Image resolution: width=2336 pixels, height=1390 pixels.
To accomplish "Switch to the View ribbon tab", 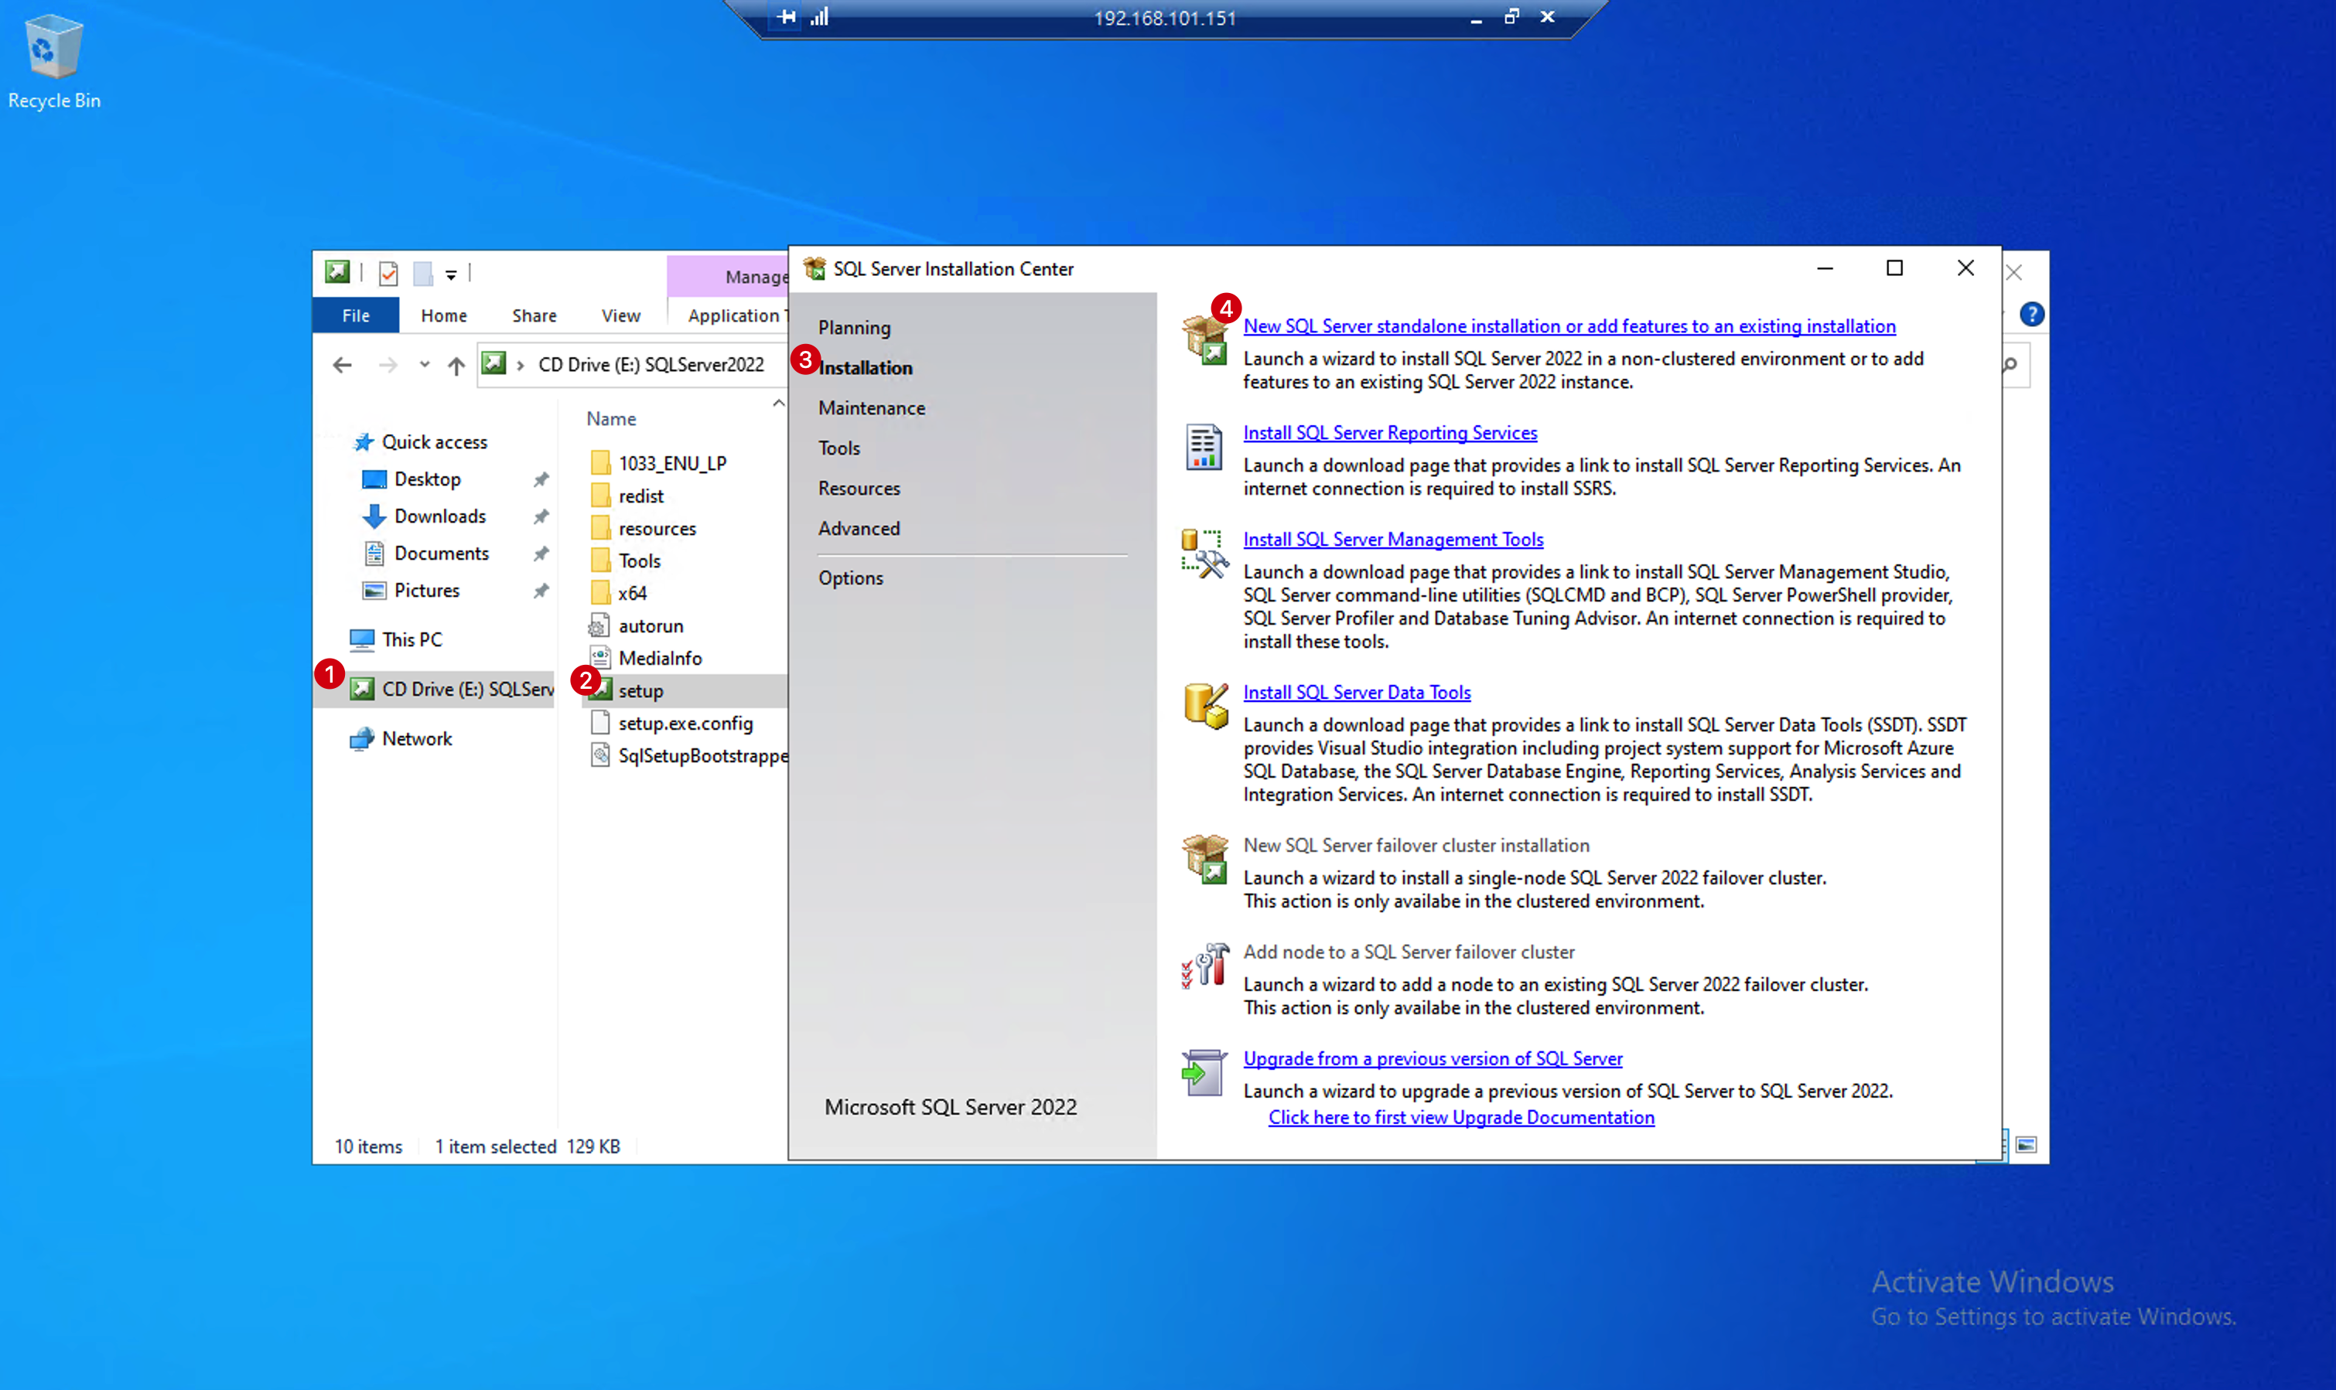I will [620, 315].
